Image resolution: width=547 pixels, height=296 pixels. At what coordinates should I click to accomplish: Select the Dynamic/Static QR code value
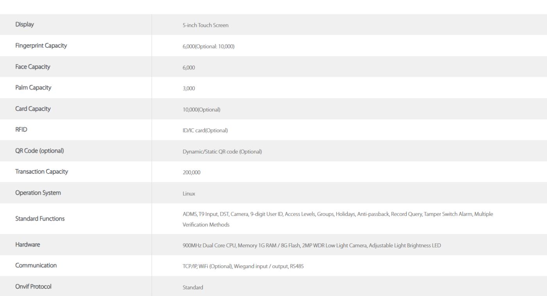point(222,152)
